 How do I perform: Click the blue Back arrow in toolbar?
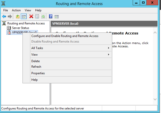tap(4, 16)
